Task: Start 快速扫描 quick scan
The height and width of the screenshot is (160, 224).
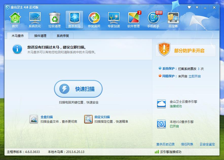Action: (x=78, y=89)
